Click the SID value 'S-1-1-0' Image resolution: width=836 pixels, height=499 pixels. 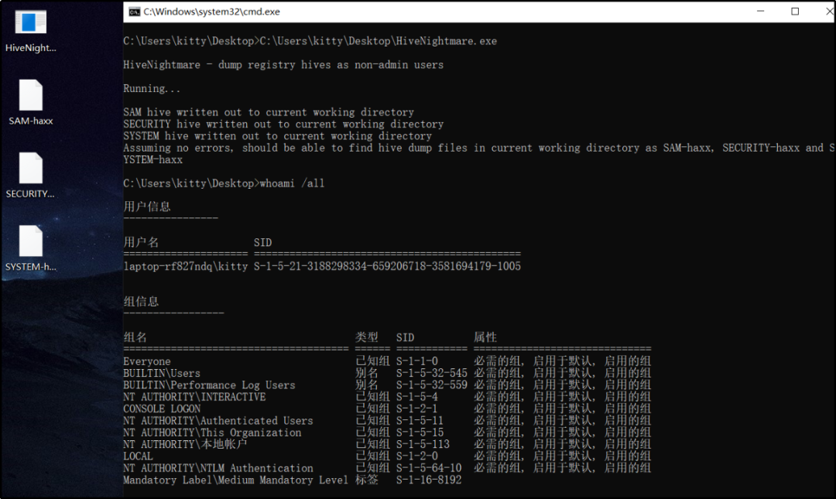417,361
